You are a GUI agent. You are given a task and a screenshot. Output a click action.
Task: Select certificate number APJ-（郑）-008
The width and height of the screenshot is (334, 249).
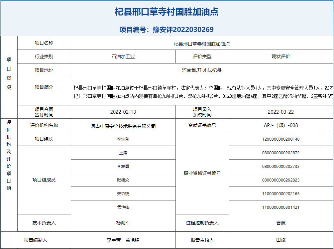281,125
